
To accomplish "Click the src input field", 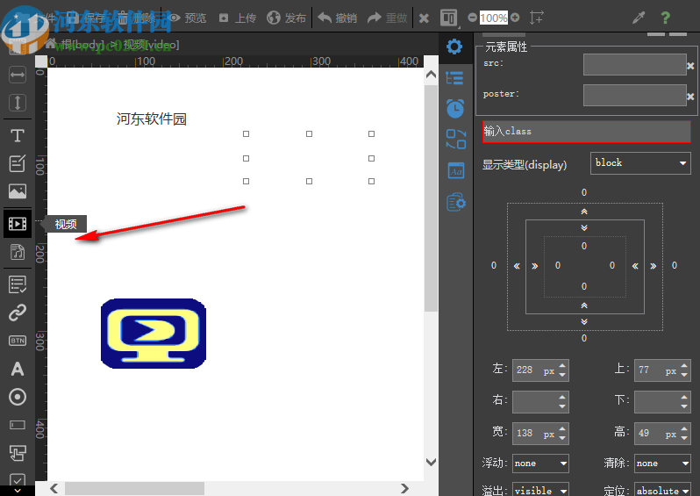I will [634, 65].
